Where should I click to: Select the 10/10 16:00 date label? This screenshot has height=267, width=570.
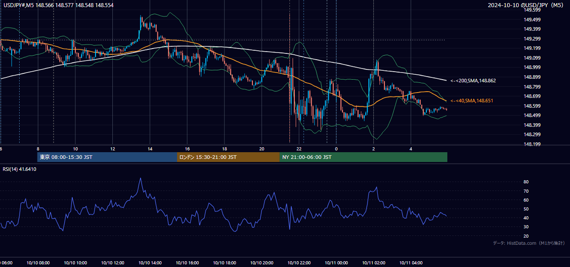coord(187,263)
